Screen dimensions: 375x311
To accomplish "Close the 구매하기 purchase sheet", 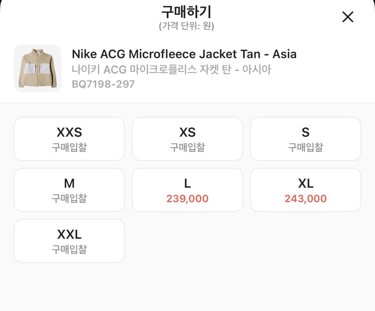I will (348, 17).
